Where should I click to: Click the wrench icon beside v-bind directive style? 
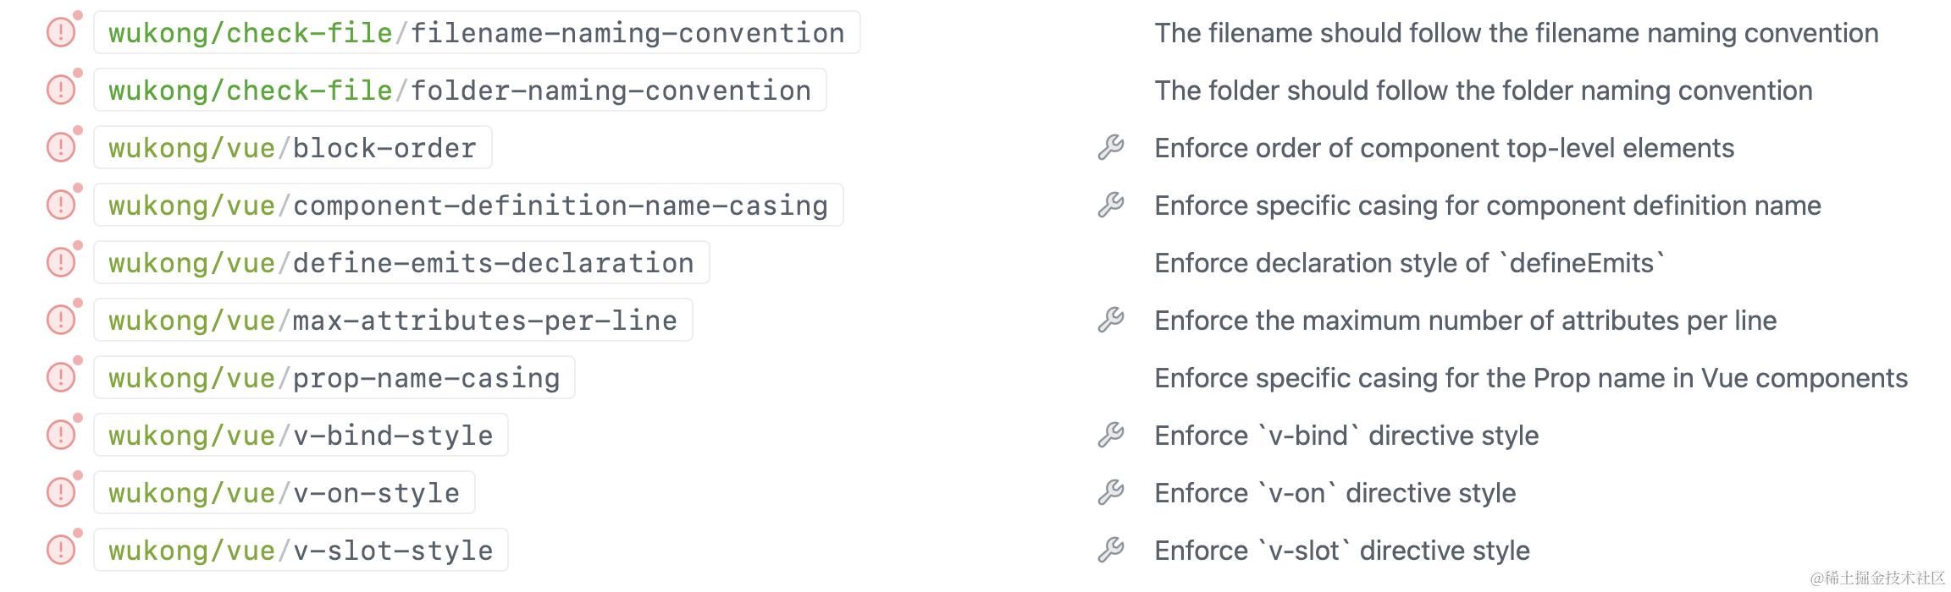pyautogui.click(x=1110, y=436)
